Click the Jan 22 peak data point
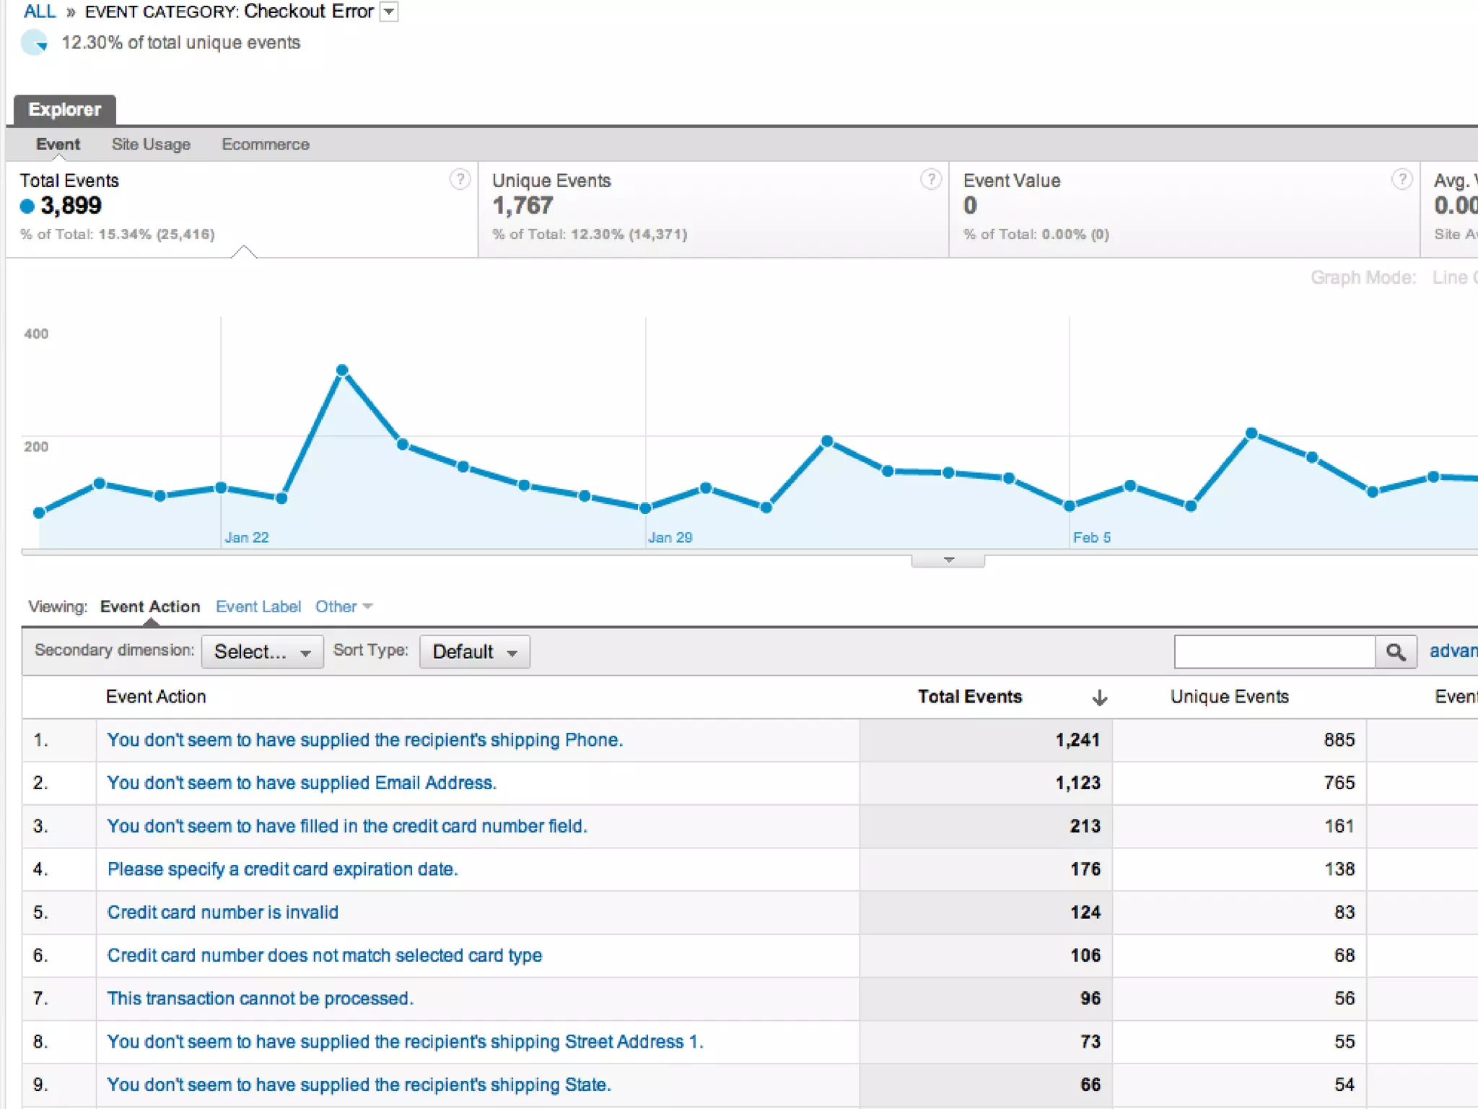Screen dimensions: 1478x1109 point(343,370)
